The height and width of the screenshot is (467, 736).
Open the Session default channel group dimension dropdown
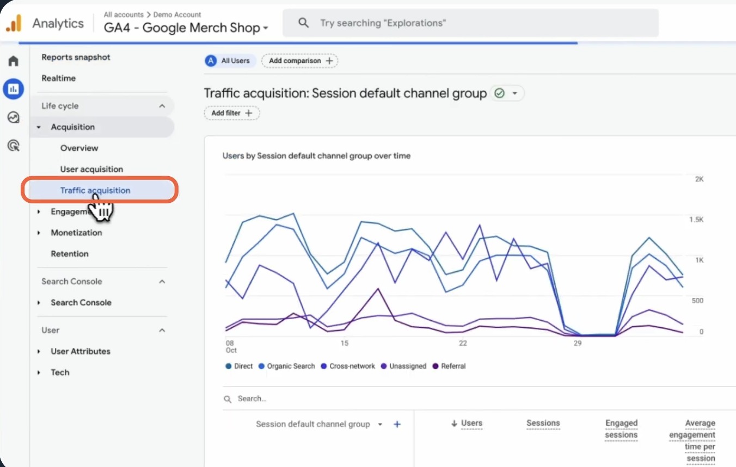click(x=320, y=424)
